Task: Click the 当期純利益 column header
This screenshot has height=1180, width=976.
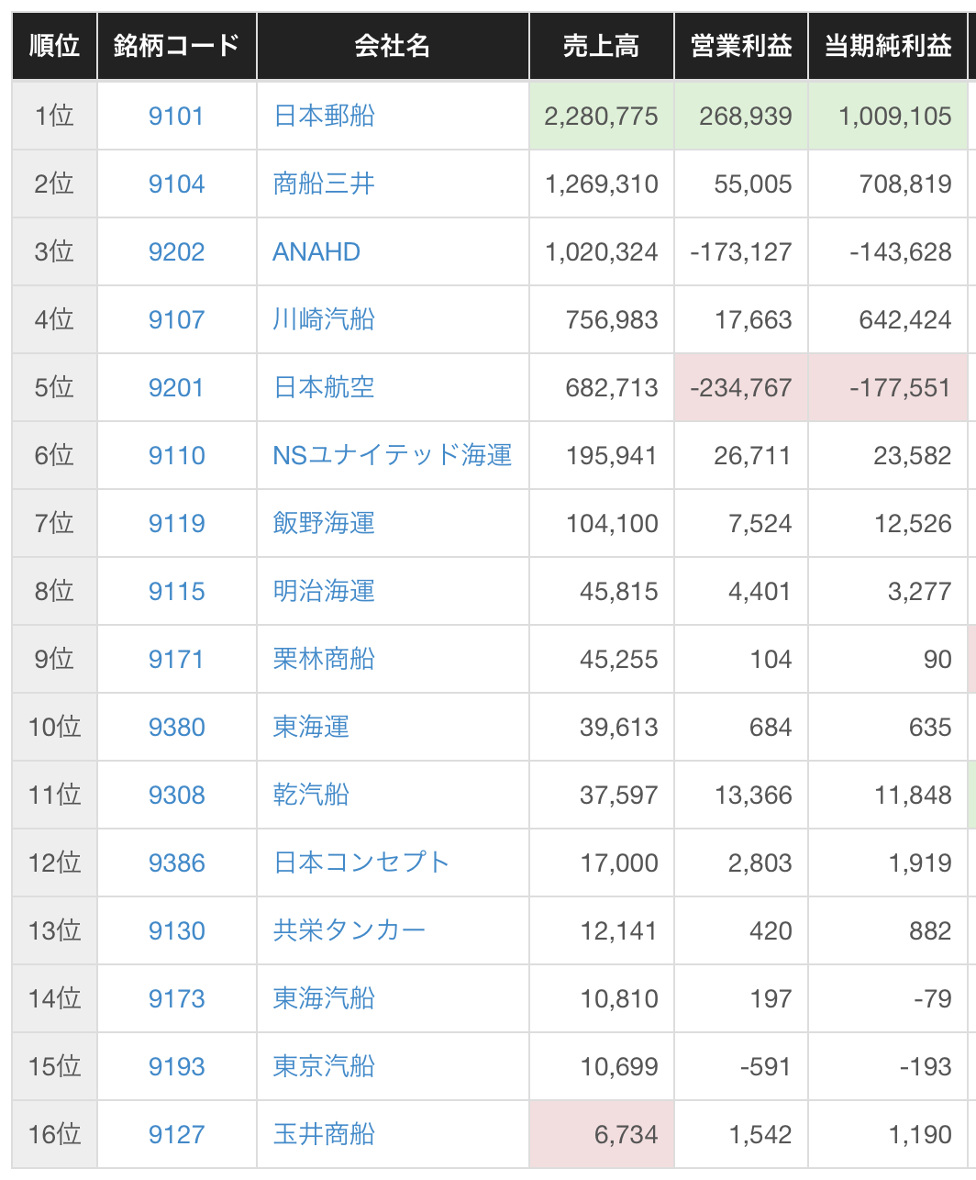Action: (x=887, y=46)
